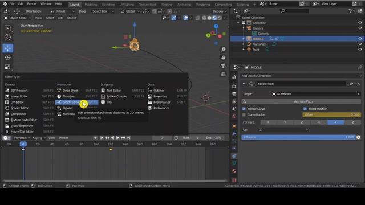Jump to the timeline end frame button
The height and width of the screenshot is (205, 365).
coord(128,138)
